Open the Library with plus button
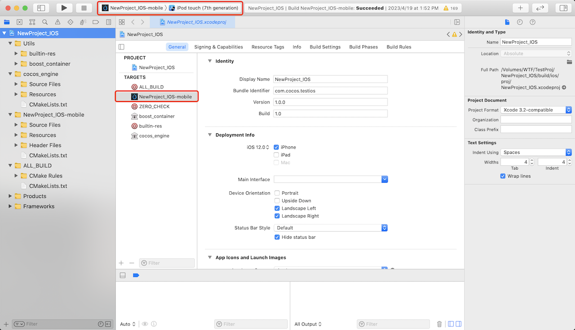This screenshot has width=575, height=330. [x=520, y=8]
